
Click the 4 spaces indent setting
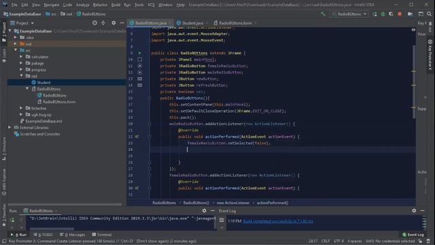click(355, 242)
